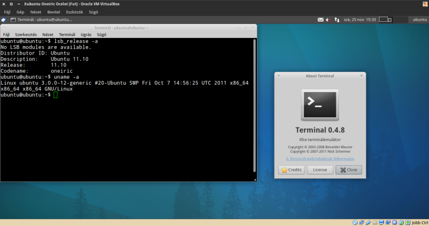
Task: Open the VirtualBox Nézet menu
Action: (x=35, y=12)
